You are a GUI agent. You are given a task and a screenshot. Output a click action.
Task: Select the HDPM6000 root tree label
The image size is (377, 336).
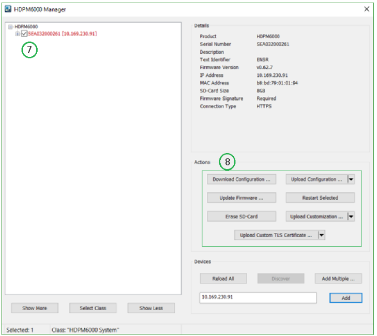click(x=26, y=27)
